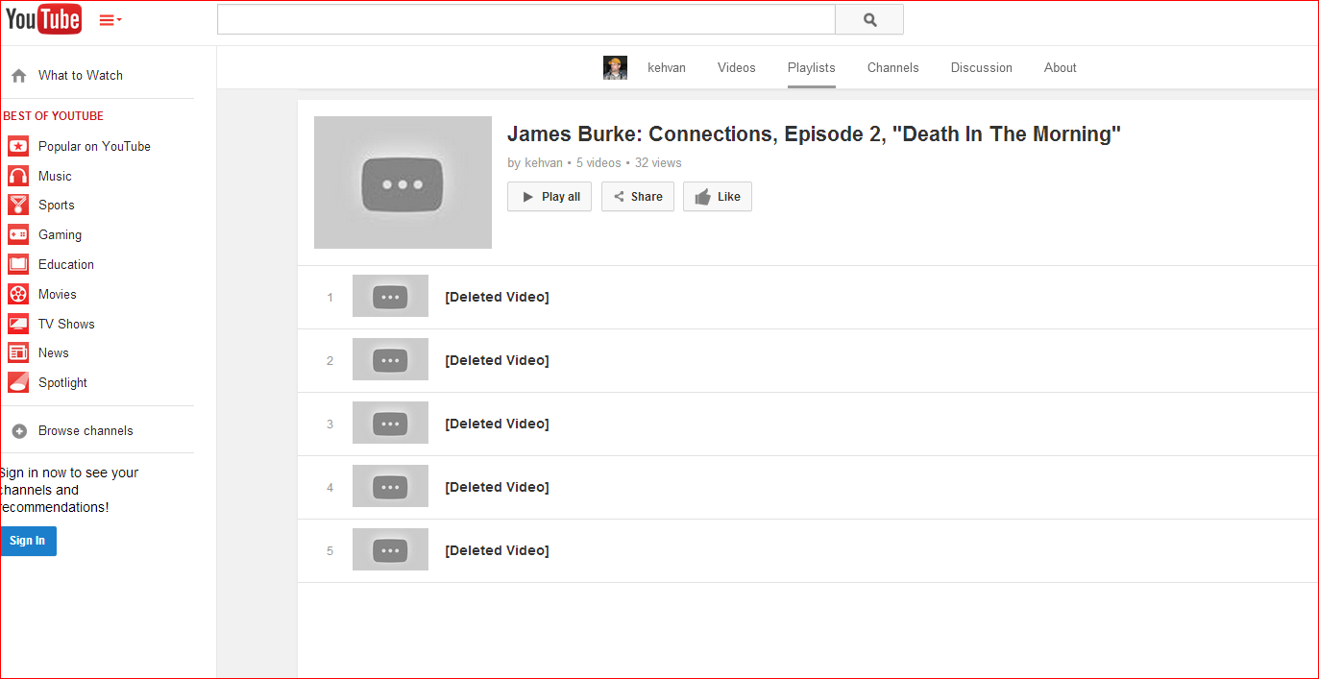Click [Deleted Video] title in row 4
Screen dimensions: 1319x679
click(497, 487)
